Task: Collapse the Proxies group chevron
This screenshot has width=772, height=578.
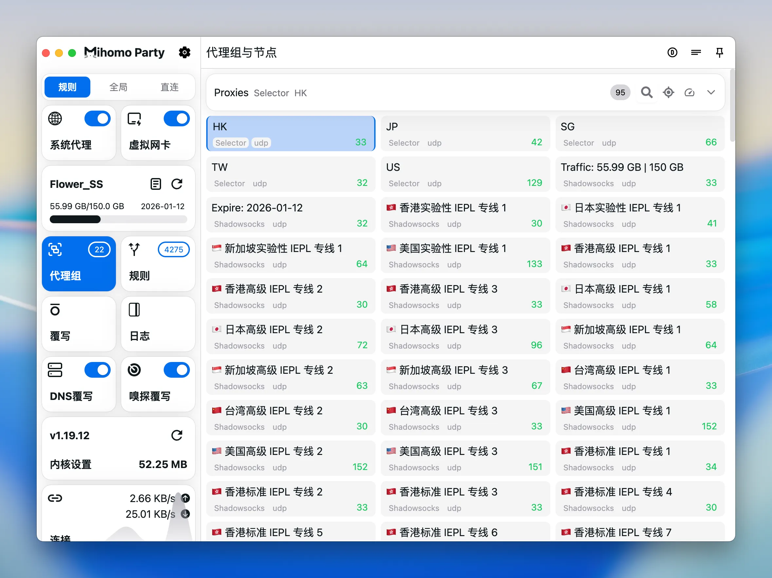Action: 711,92
